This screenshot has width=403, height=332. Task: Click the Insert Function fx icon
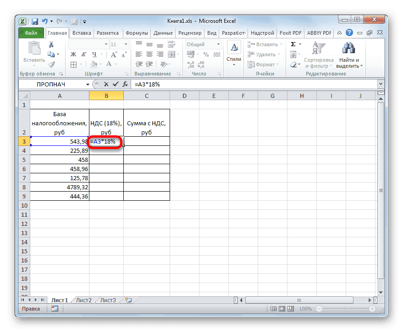click(x=126, y=84)
